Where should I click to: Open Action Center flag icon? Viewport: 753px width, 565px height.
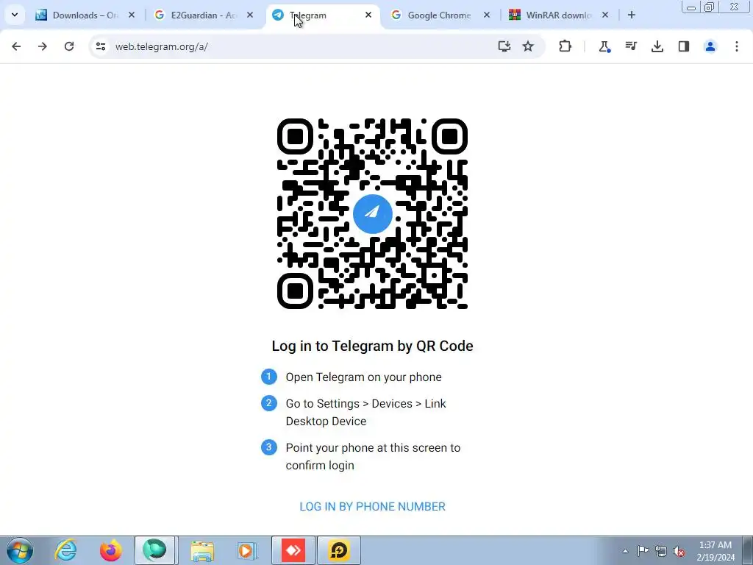[643, 551]
